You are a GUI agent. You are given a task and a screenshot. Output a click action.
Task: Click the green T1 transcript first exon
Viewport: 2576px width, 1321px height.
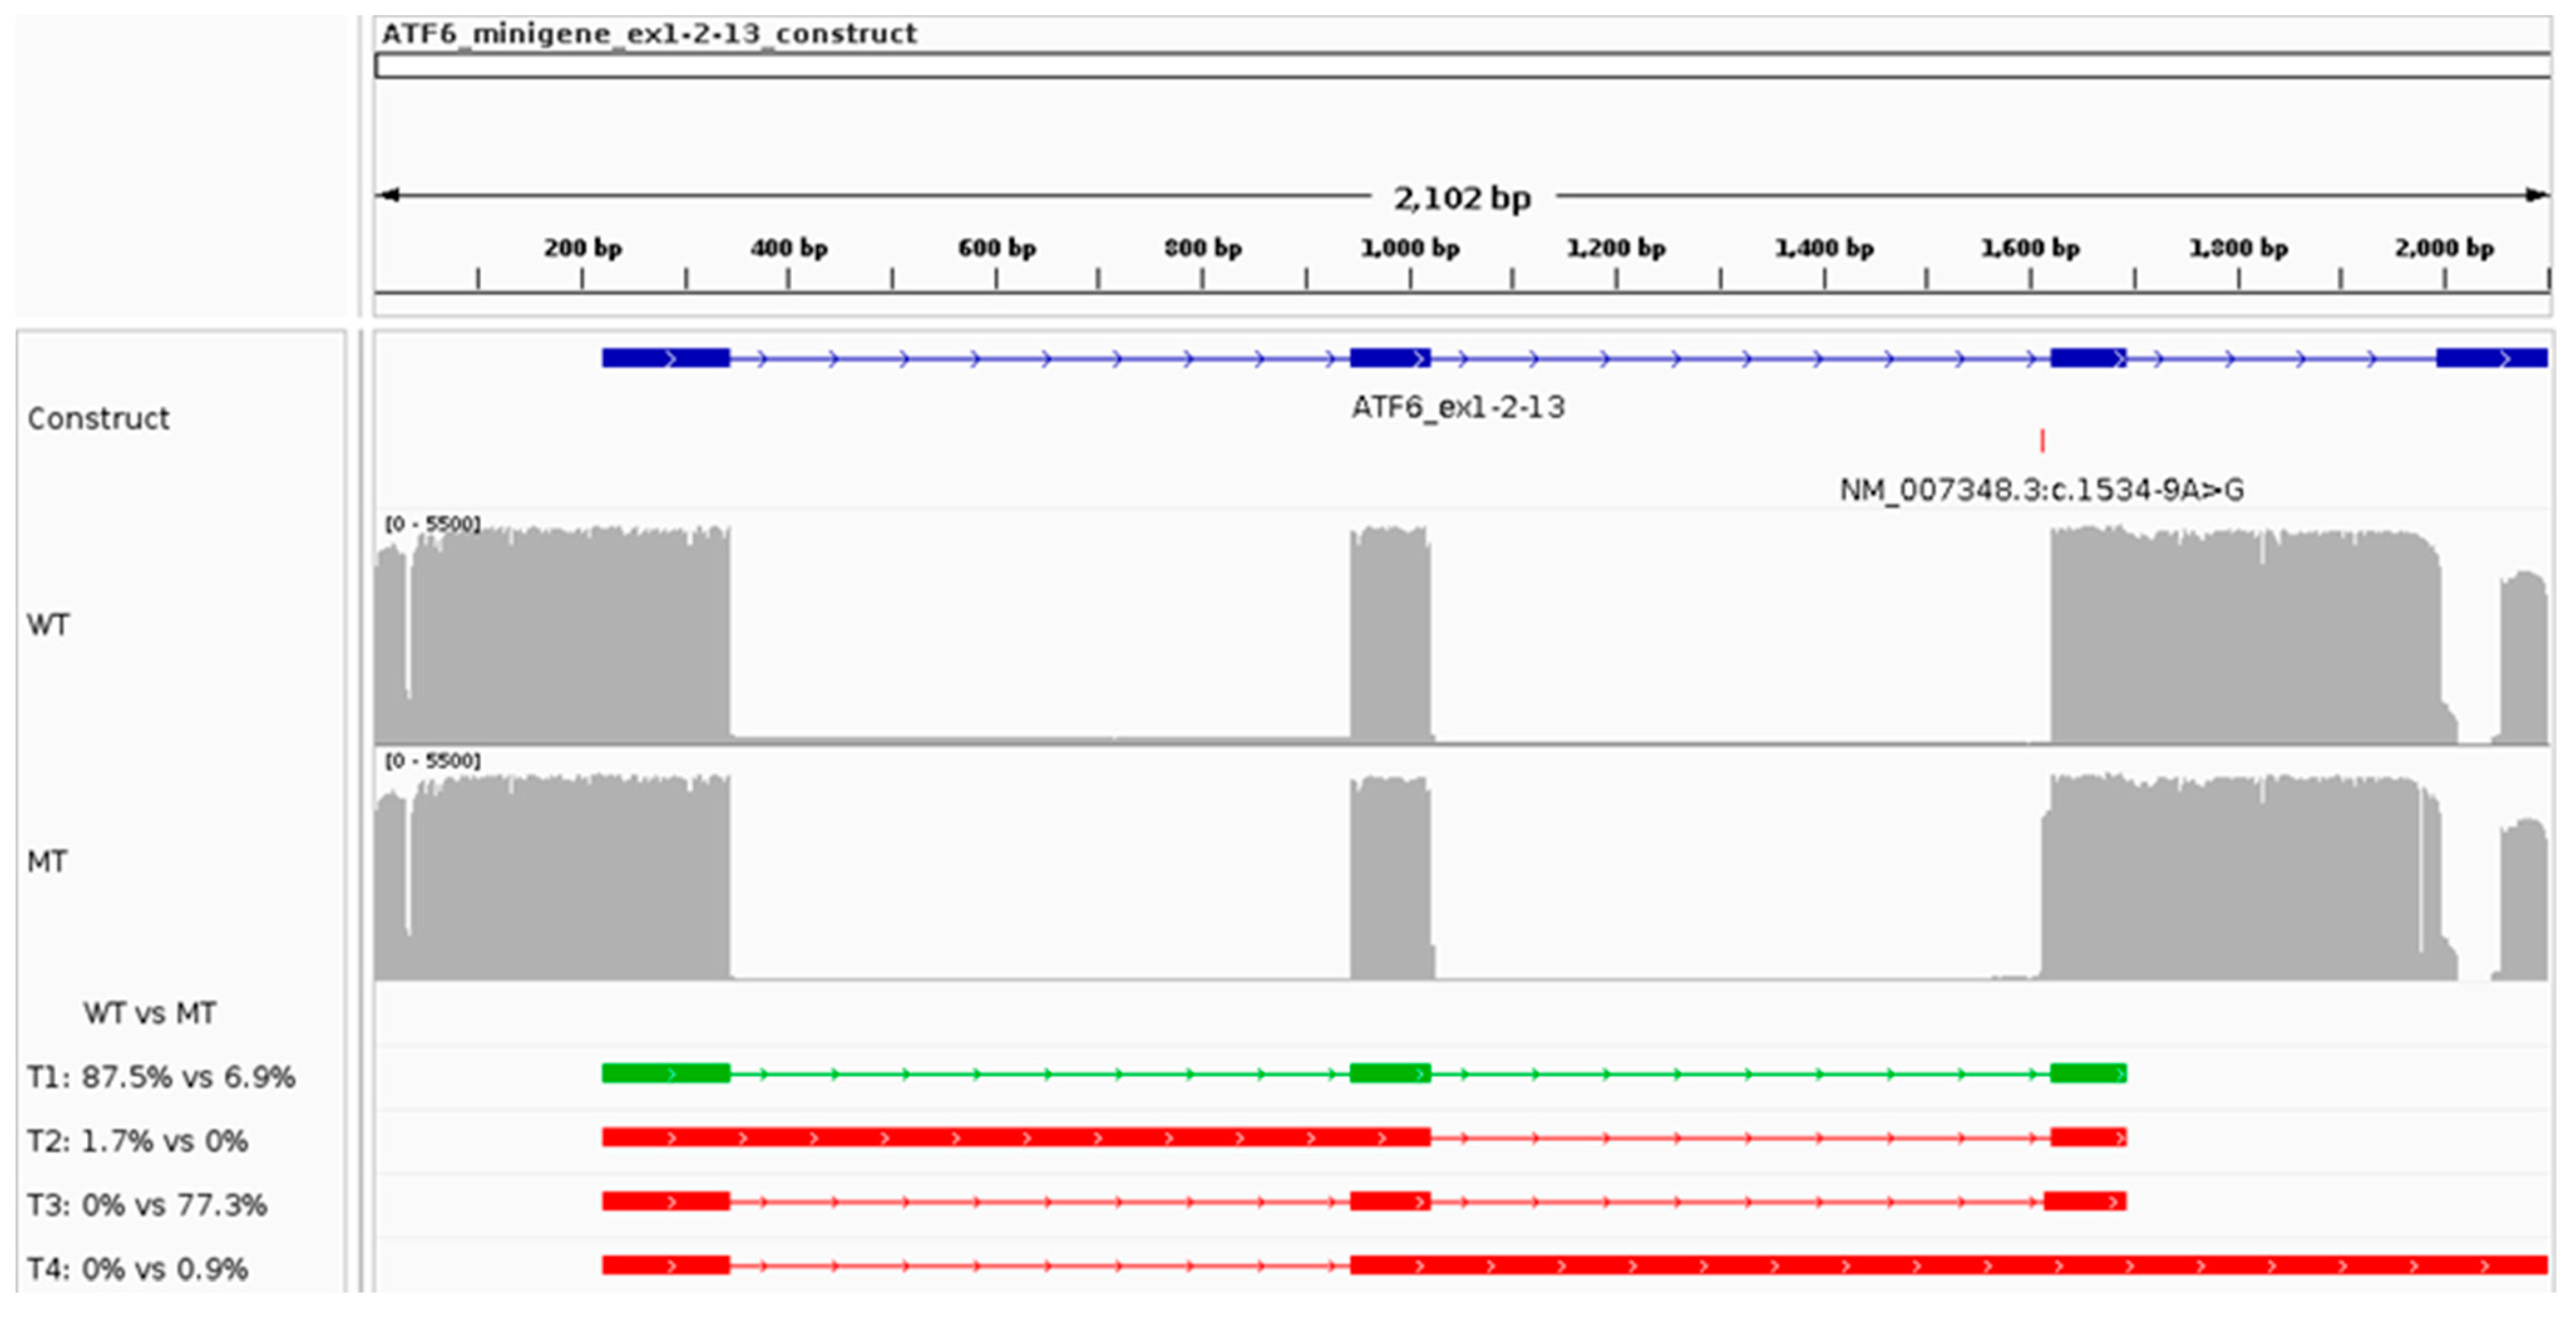coord(665,1074)
